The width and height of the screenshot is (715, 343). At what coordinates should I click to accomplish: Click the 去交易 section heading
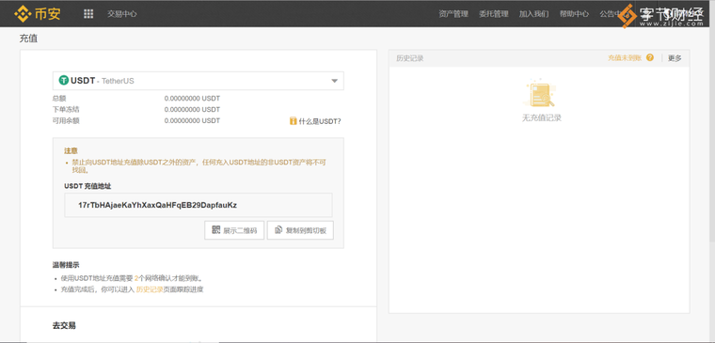[64, 326]
